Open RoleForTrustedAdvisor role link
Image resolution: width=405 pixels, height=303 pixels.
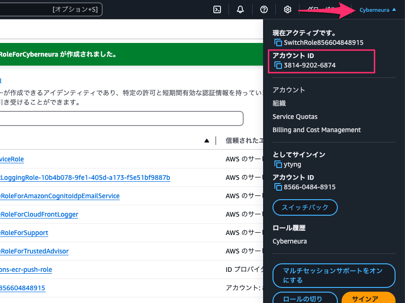point(35,251)
